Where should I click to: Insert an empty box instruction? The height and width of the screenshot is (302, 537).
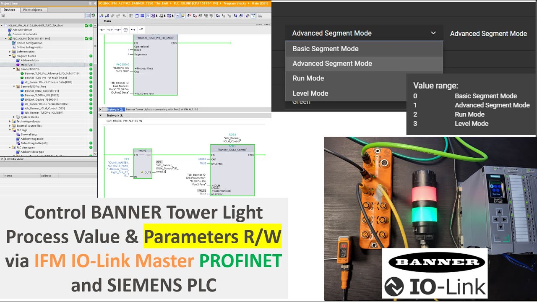(125, 30)
